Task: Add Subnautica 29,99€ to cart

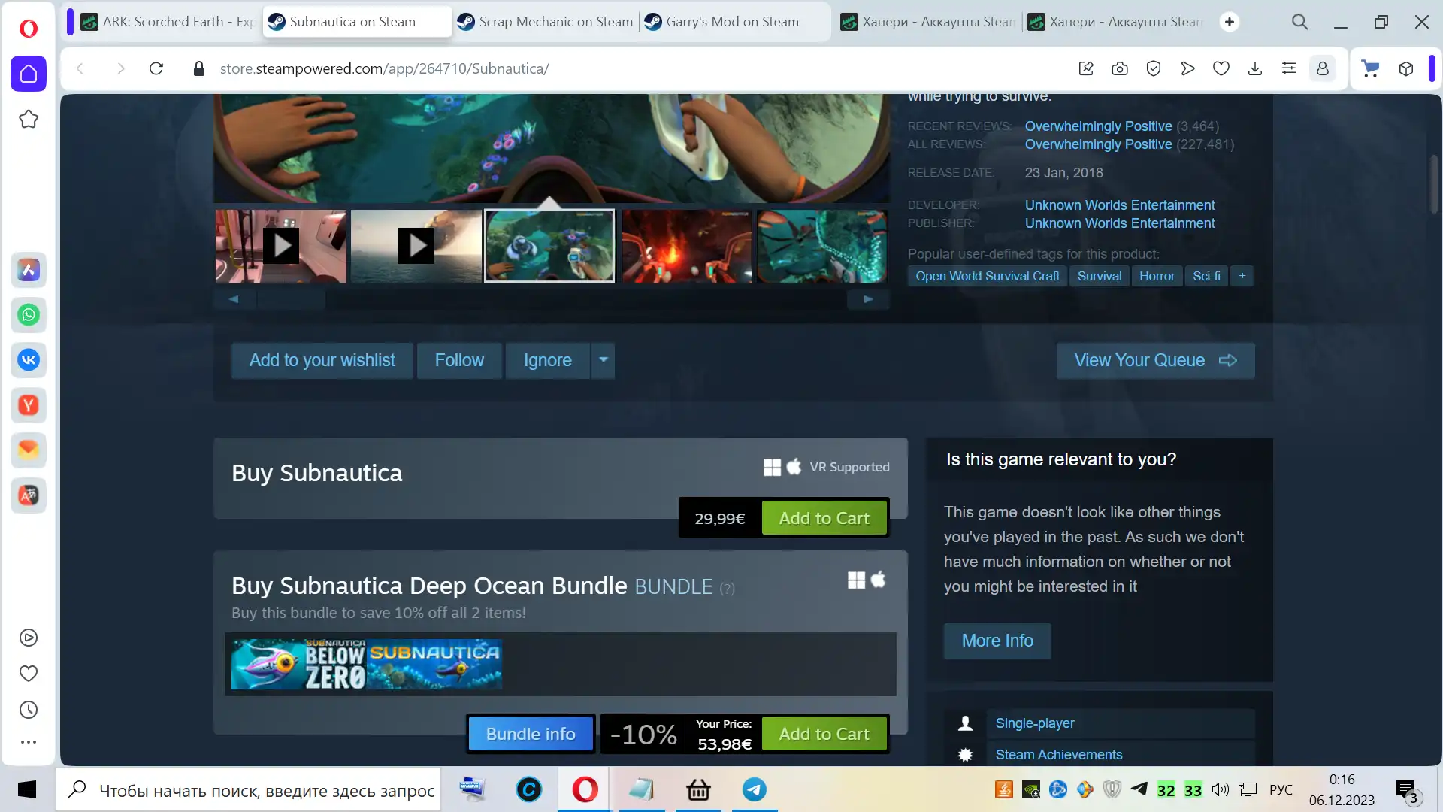Action: (x=824, y=518)
